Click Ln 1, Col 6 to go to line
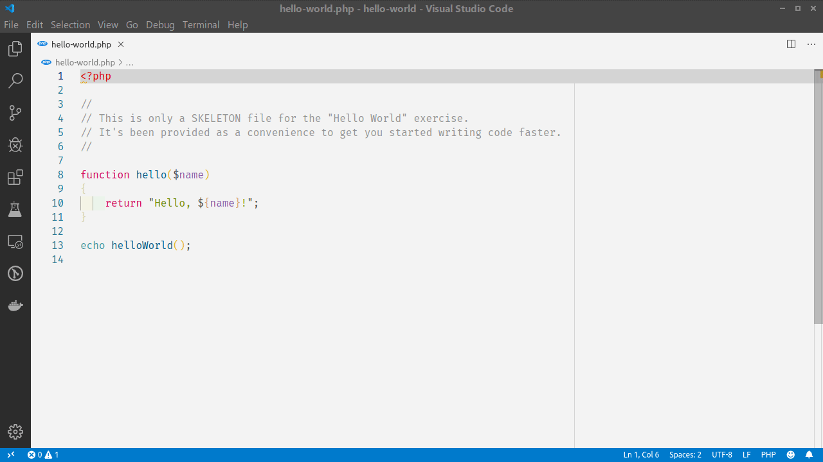Screen dimensions: 823x462 tap(641, 454)
